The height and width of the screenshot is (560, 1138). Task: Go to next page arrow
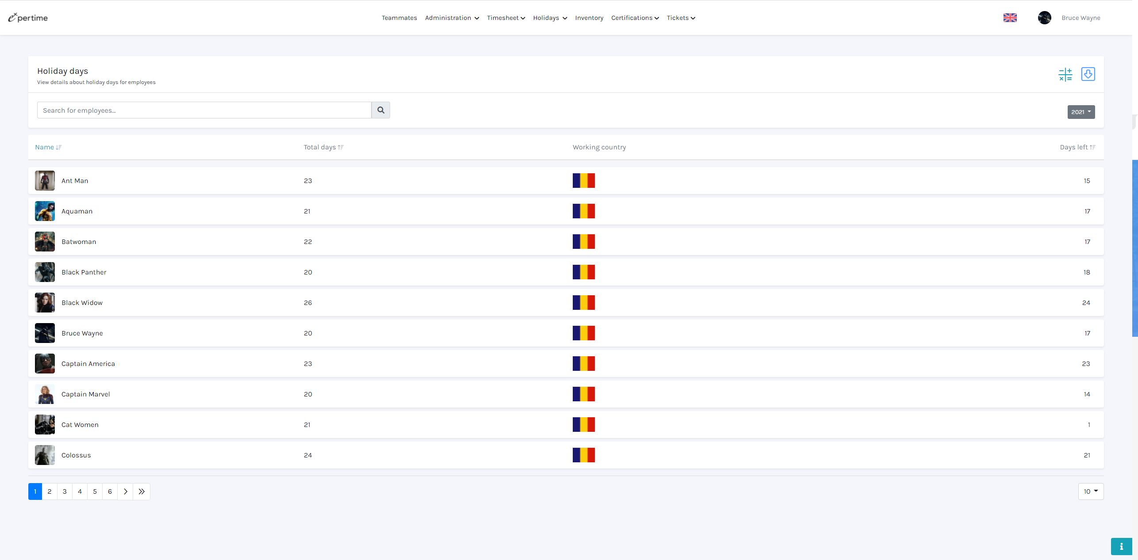[x=125, y=491]
